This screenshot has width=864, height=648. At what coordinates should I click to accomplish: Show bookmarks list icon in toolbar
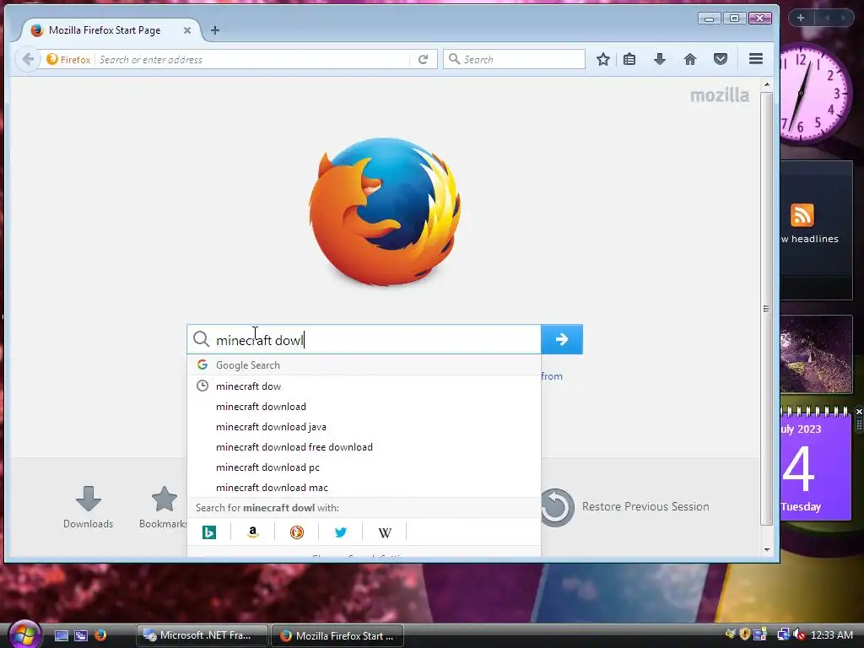pyautogui.click(x=629, y=59)
